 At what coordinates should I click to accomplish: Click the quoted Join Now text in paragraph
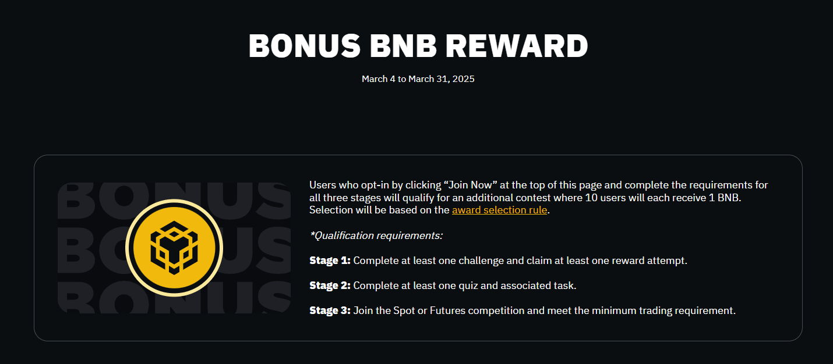[470, 185]
